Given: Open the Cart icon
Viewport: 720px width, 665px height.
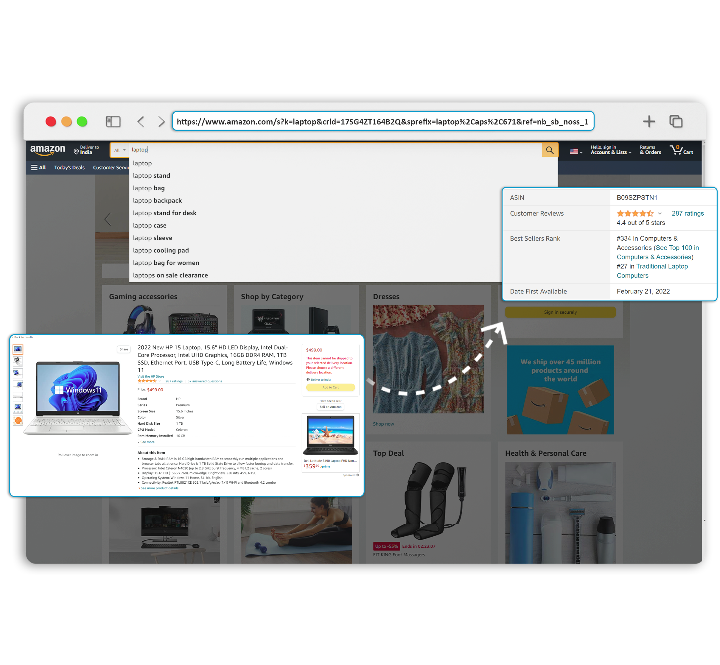Looking at the screenshot, I should pos(681,150).
